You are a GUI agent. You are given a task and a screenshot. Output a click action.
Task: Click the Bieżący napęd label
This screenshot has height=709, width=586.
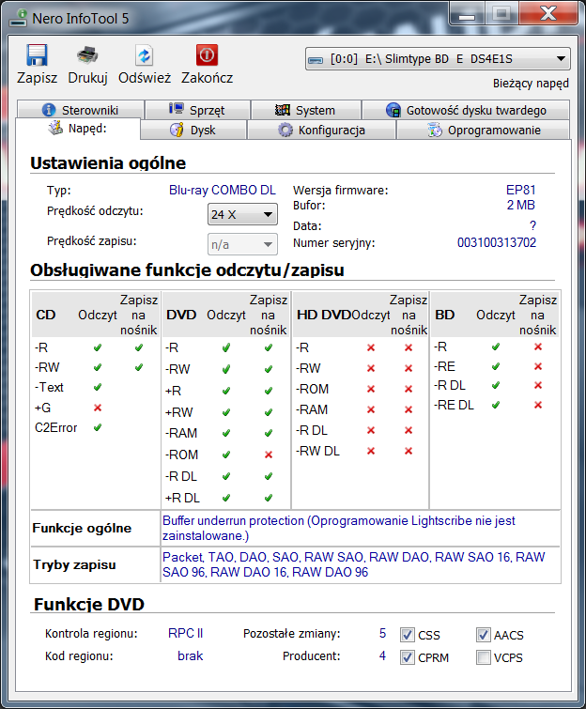[x=531, y=84]
